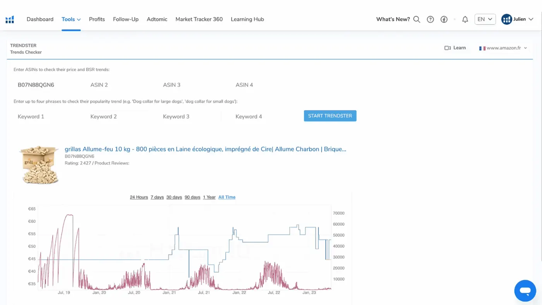Click the €65 price axis label
The image size is (542, 305).
pos(32,209)
